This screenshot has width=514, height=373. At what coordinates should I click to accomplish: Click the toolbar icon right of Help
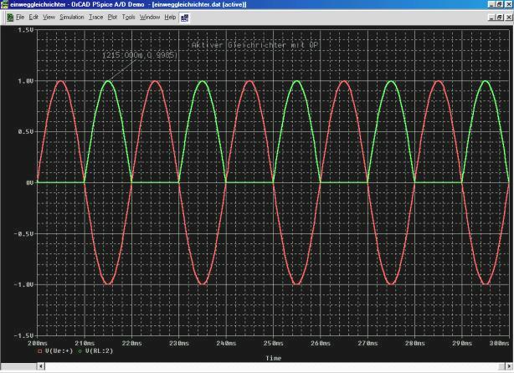click(184, 18)
